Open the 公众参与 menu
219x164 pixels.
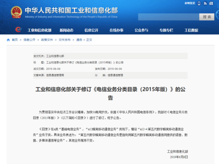[141, 30]
